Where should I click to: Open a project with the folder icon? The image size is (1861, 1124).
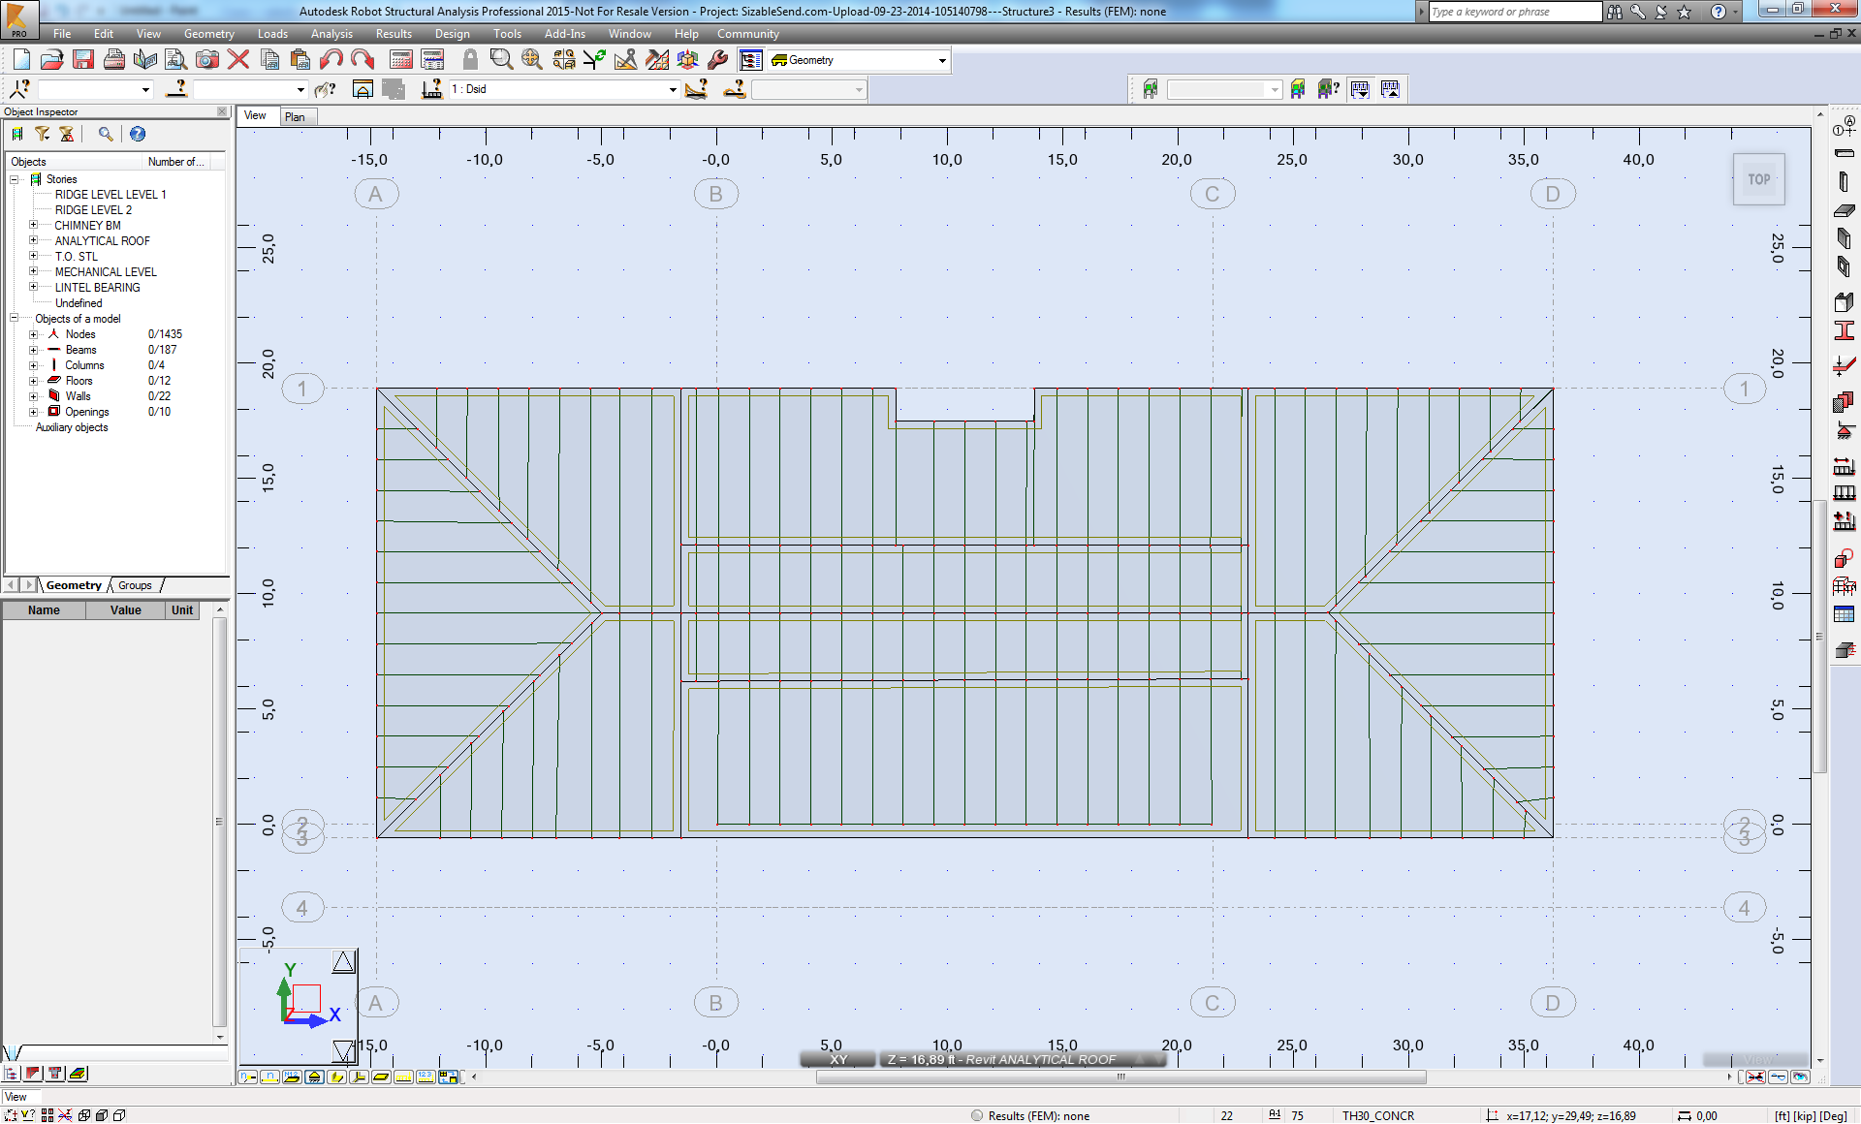click(x=52, y=60)
